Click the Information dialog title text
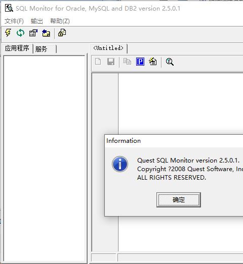The image size is (243, 264). [124, 141]
